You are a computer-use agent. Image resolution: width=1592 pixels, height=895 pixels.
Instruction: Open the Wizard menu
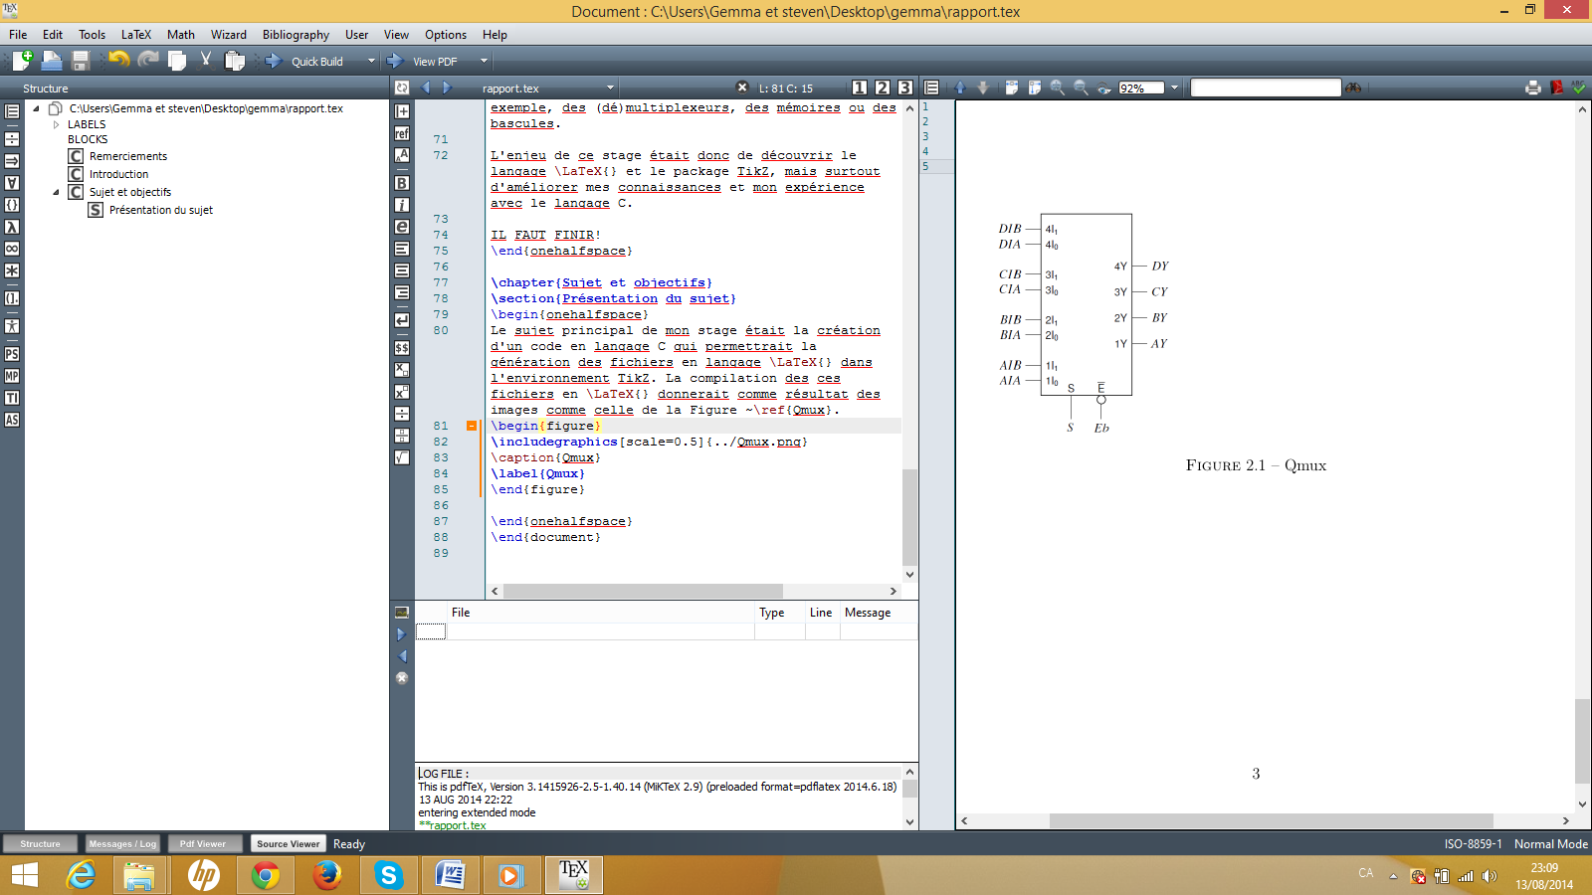228,34
